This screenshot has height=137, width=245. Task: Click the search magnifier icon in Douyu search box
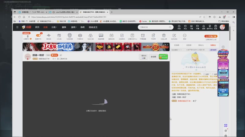(170, 27)
